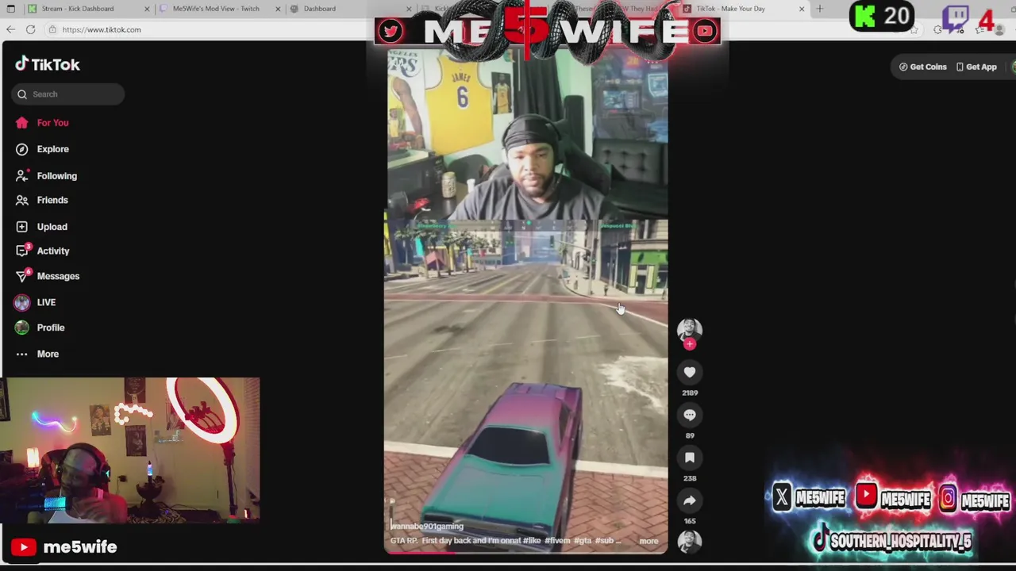The width and height of the screenshot is (1016, 571).
Task: Open the Explore page
Action: point(52,149)
